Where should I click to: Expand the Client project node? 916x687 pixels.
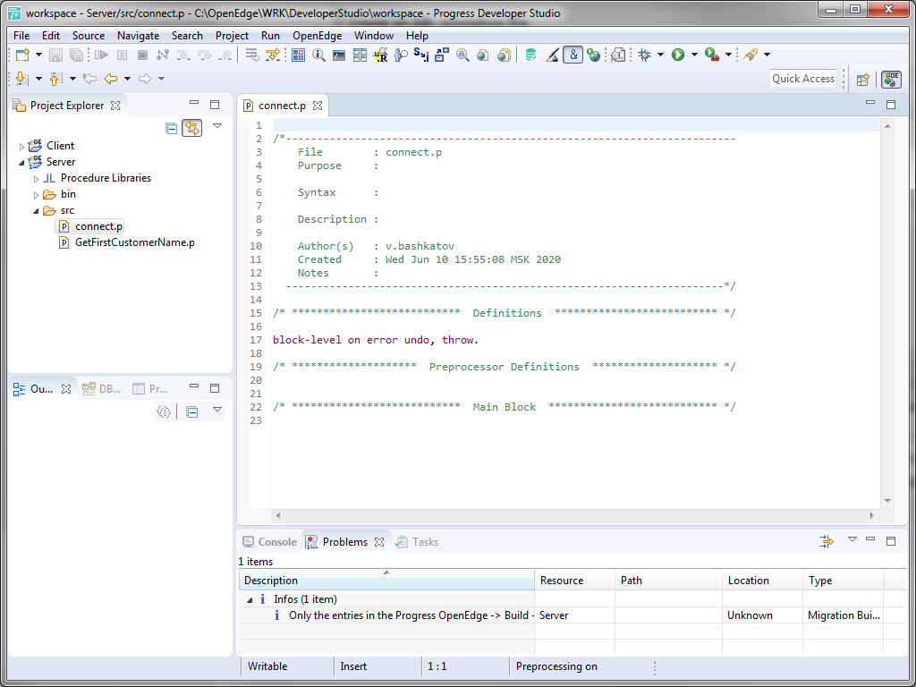point(22,147)
